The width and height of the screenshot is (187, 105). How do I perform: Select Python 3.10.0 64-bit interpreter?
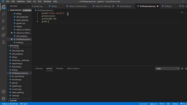(10, 104)
